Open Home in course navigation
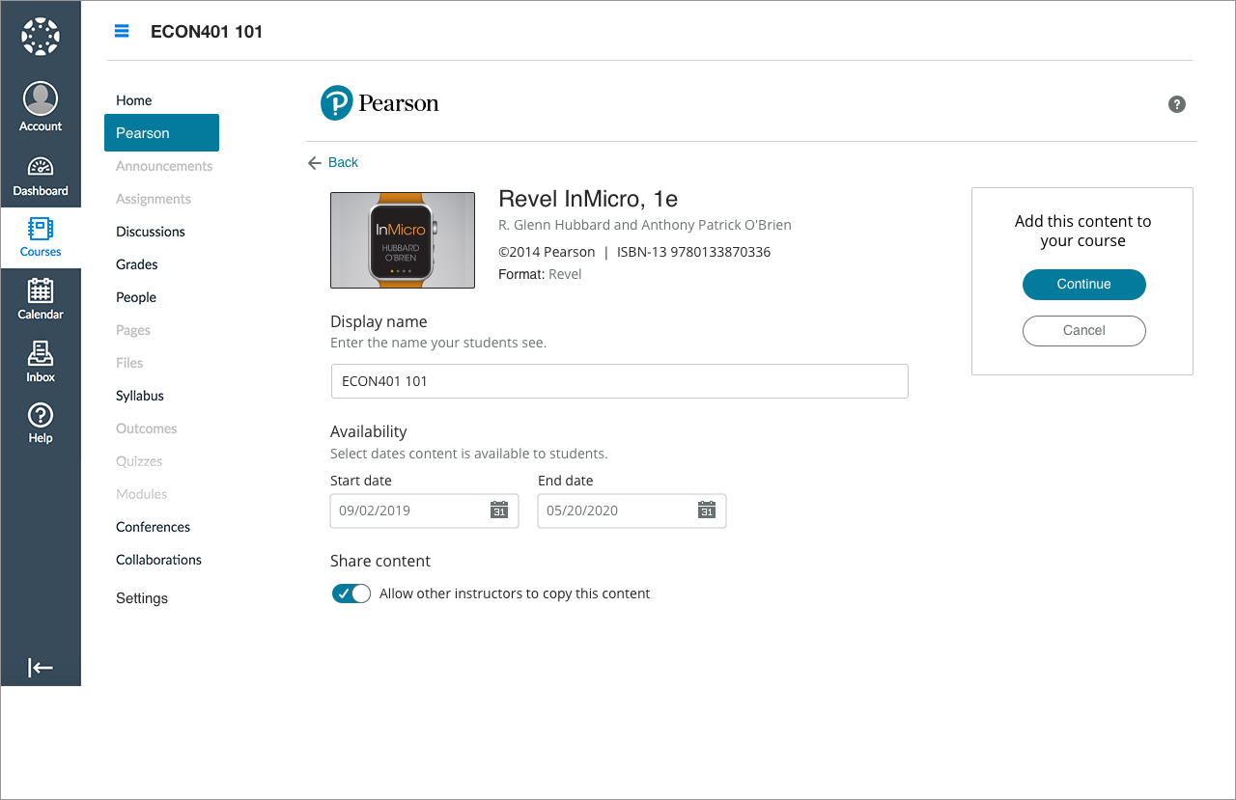The height and width of the screenshot is (800, 1236). coord(133,100)
